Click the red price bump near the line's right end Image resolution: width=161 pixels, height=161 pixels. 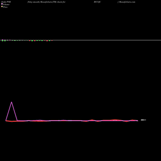[132, 120]
